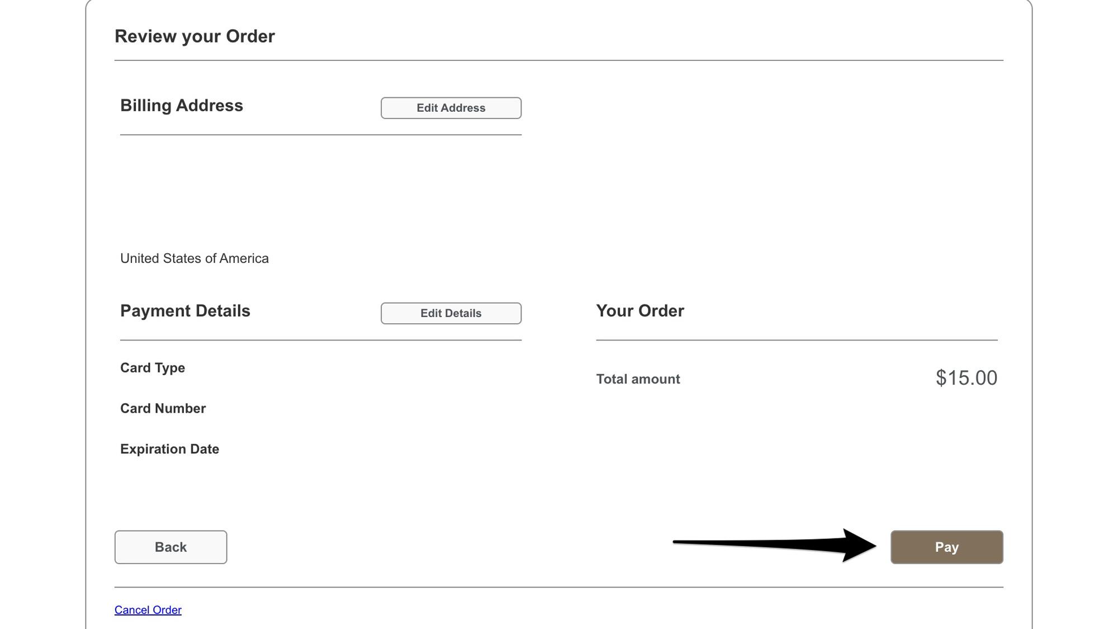Click the Edit Address button
This screenshot has height=629, width=1118.
pos(451,108)
